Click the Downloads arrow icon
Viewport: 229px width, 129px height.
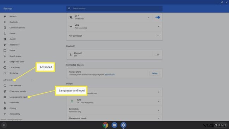[5, 103]
